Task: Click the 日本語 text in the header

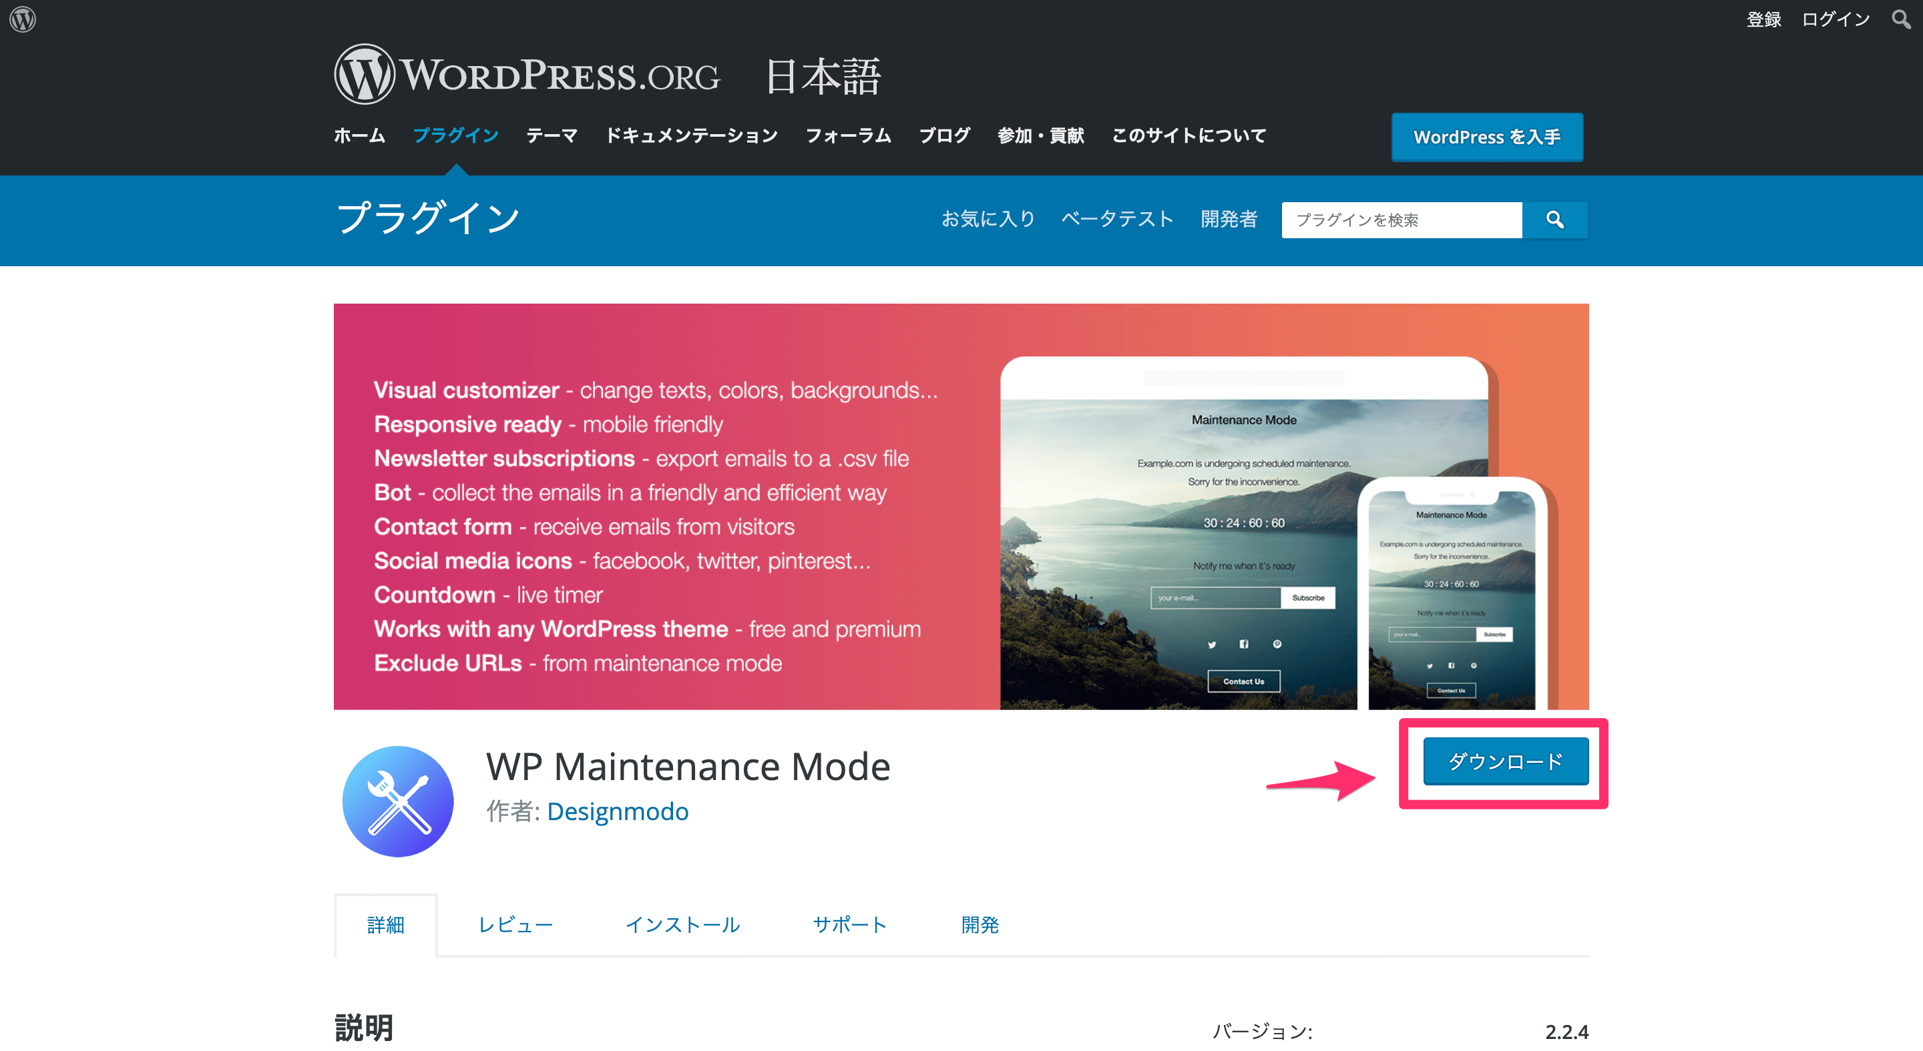Action: click(823, 76)
